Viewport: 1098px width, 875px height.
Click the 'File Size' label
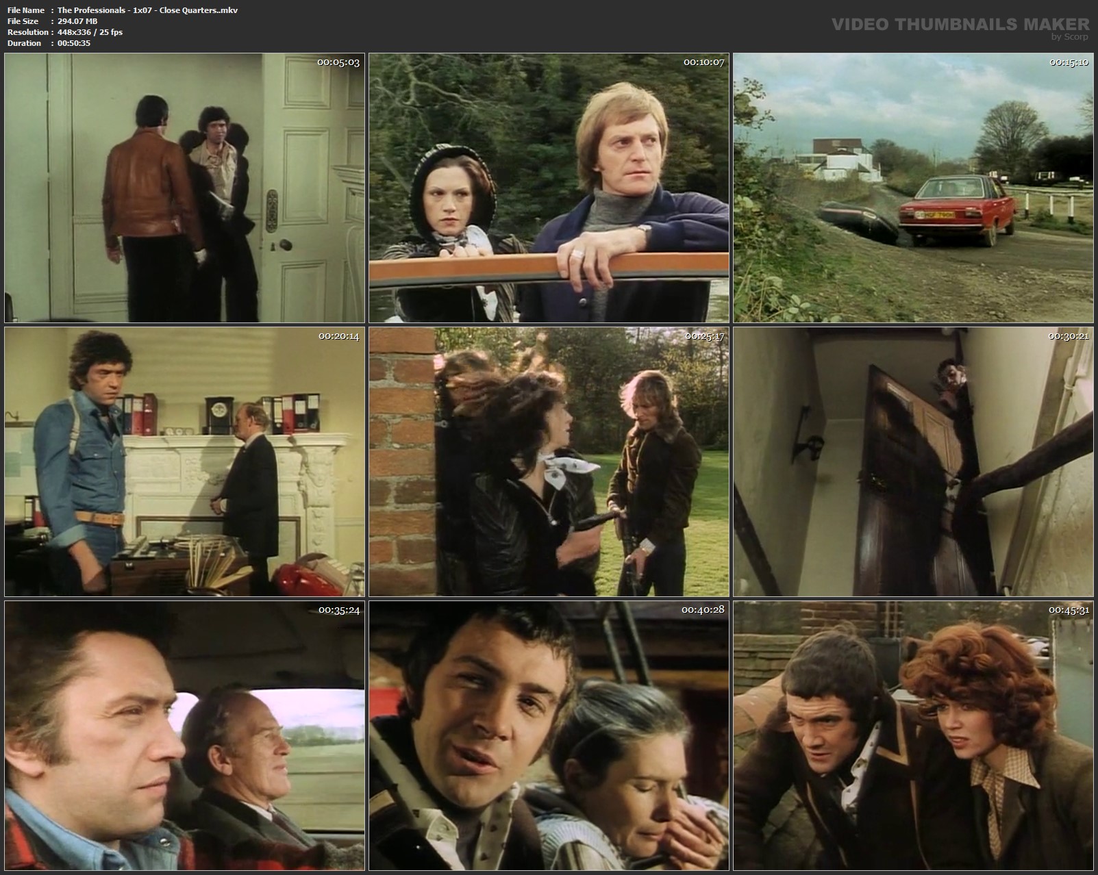tap(23, 21)
